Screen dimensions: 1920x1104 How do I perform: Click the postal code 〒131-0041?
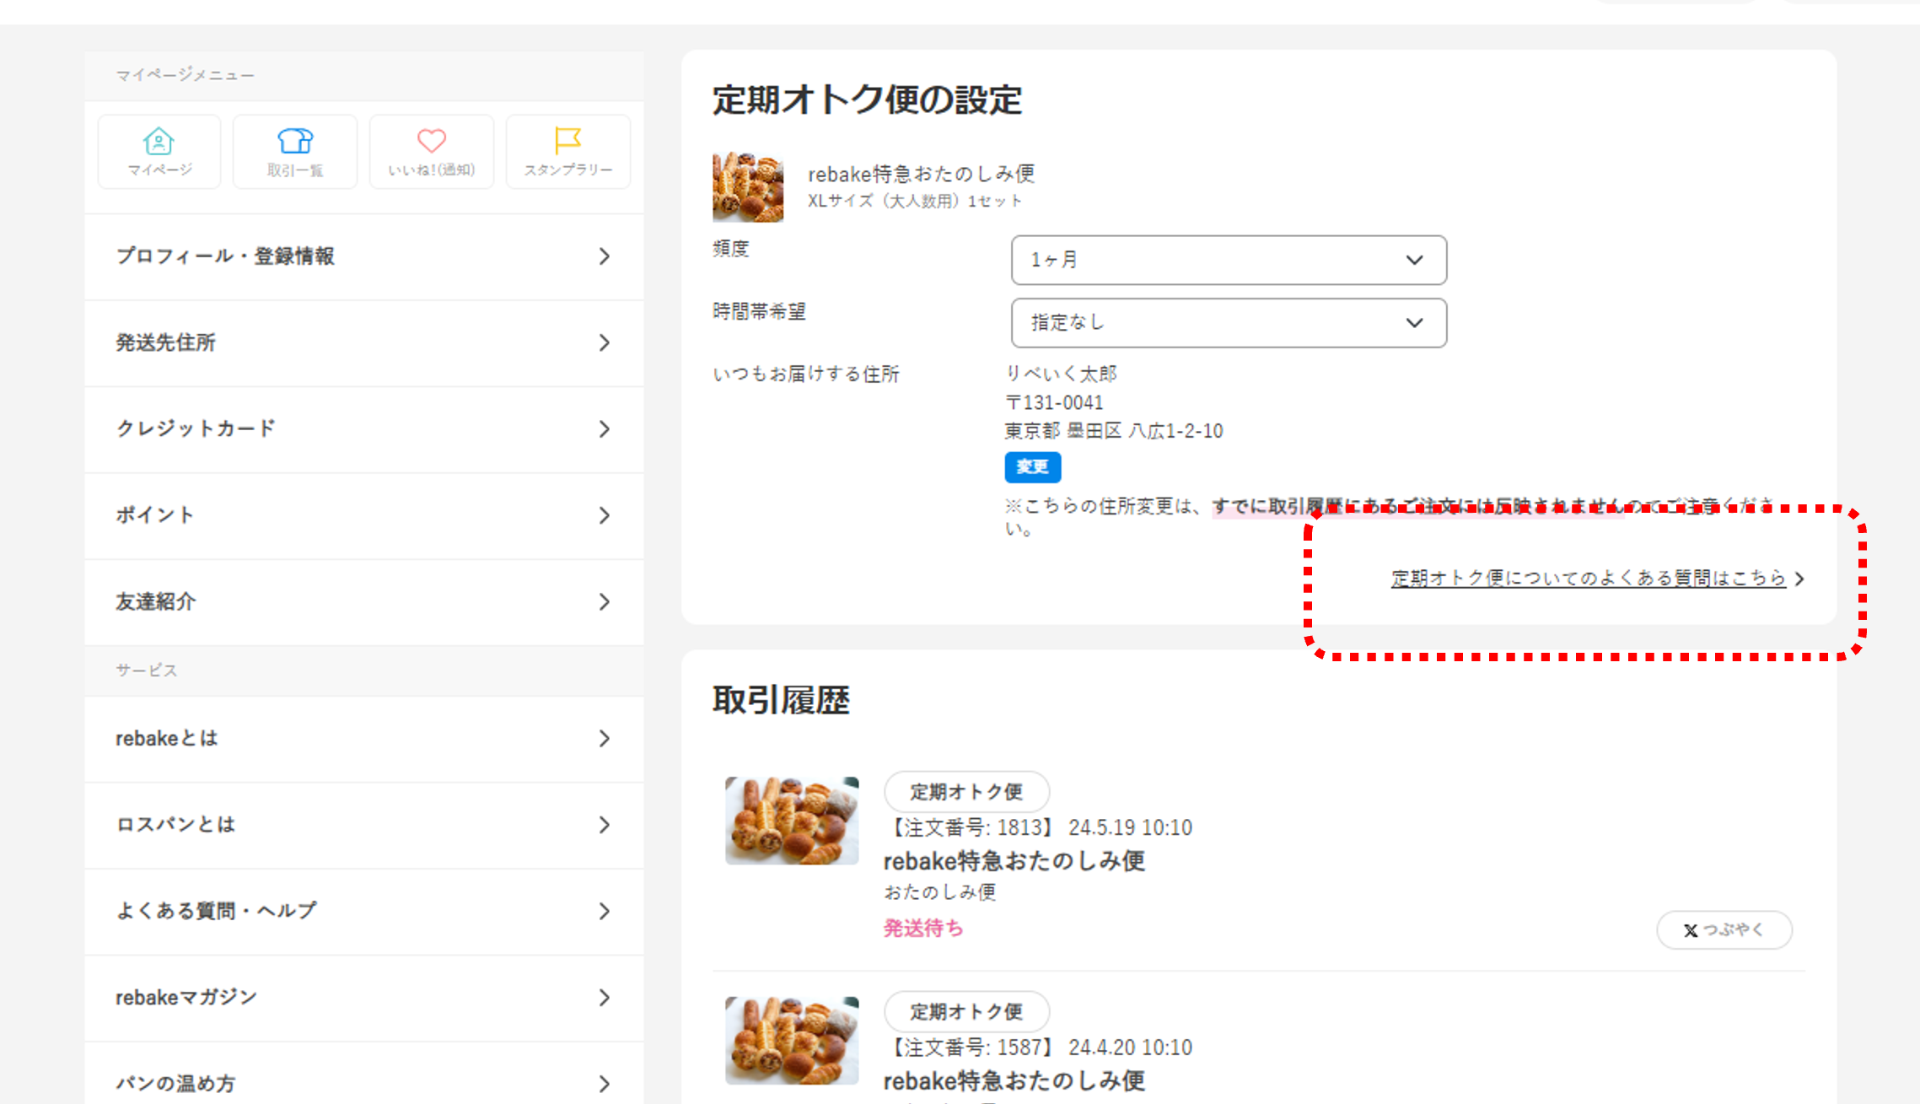pos(1054,402)
